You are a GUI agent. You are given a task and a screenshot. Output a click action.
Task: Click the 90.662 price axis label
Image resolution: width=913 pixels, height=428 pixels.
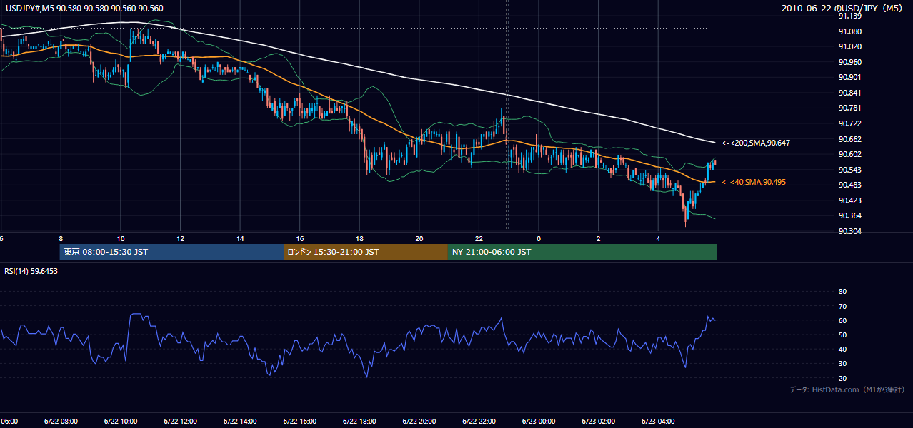click(x=850, y=139)
